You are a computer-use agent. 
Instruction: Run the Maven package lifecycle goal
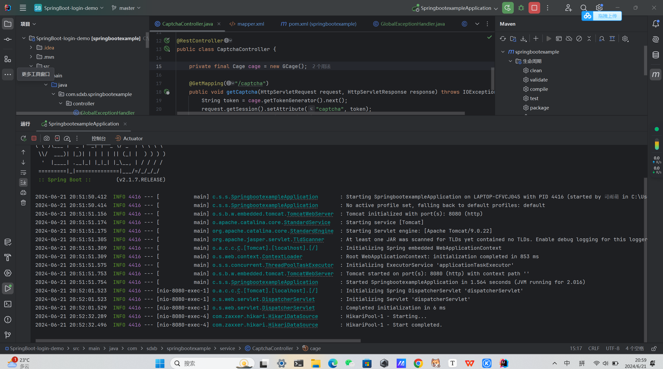coord(539,108)
